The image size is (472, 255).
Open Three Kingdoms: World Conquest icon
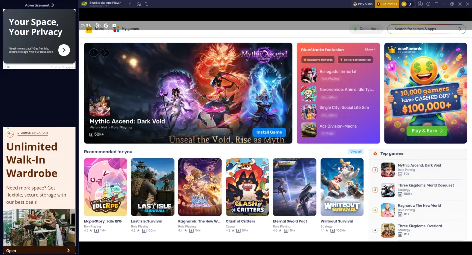click(x=387, y=190)
